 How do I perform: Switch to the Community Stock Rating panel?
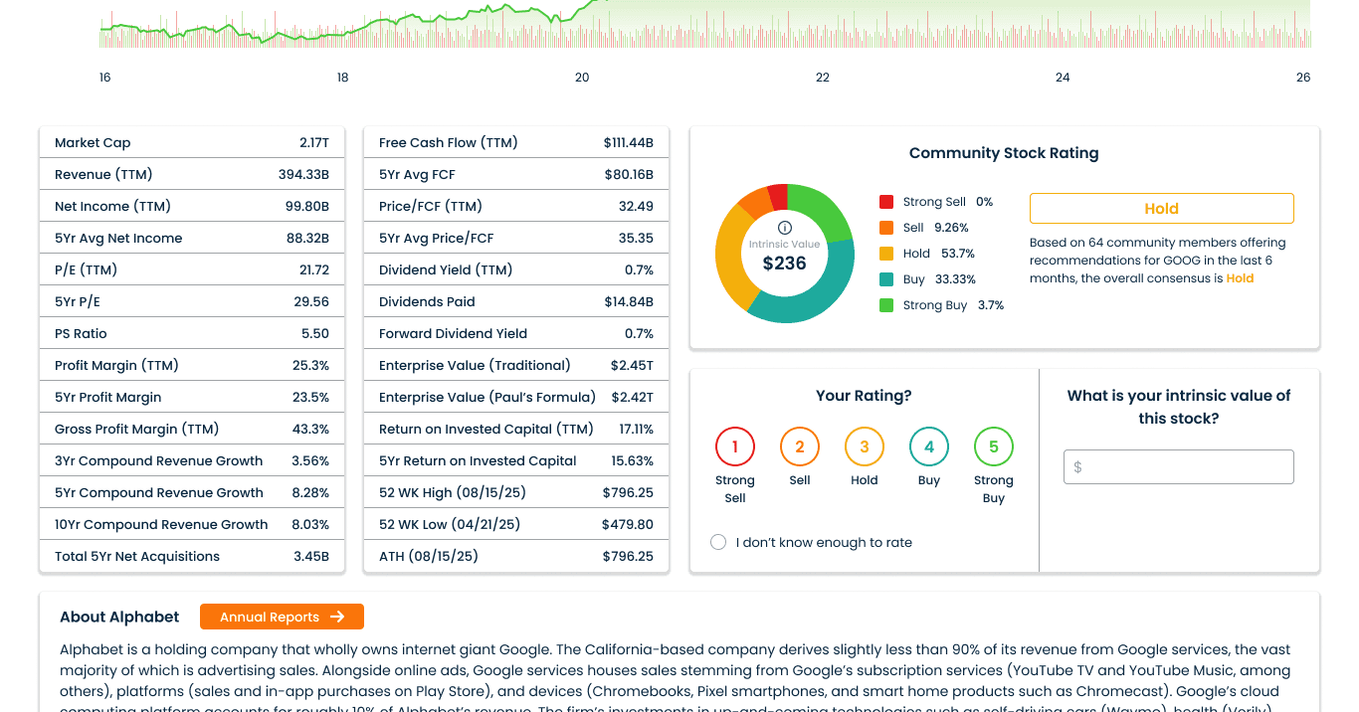click(1003, 153)
